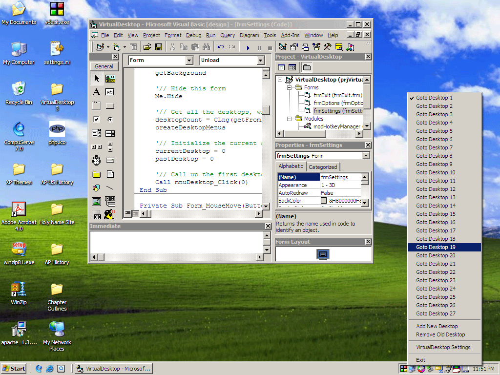This screenshot has height=375, width=500.
Task: Choose the CheckBox control in the toolbox
Action: [96, 119]
